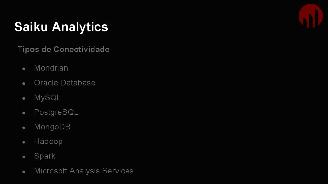Click the bullet marker next to PostgreSQL
This screenshot has width=328, height=184.
click(24, 113)
